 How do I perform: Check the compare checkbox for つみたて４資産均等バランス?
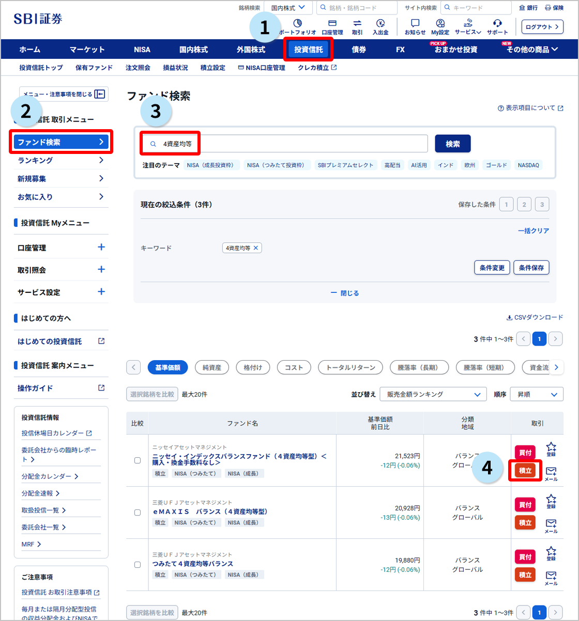coord(138,564)
